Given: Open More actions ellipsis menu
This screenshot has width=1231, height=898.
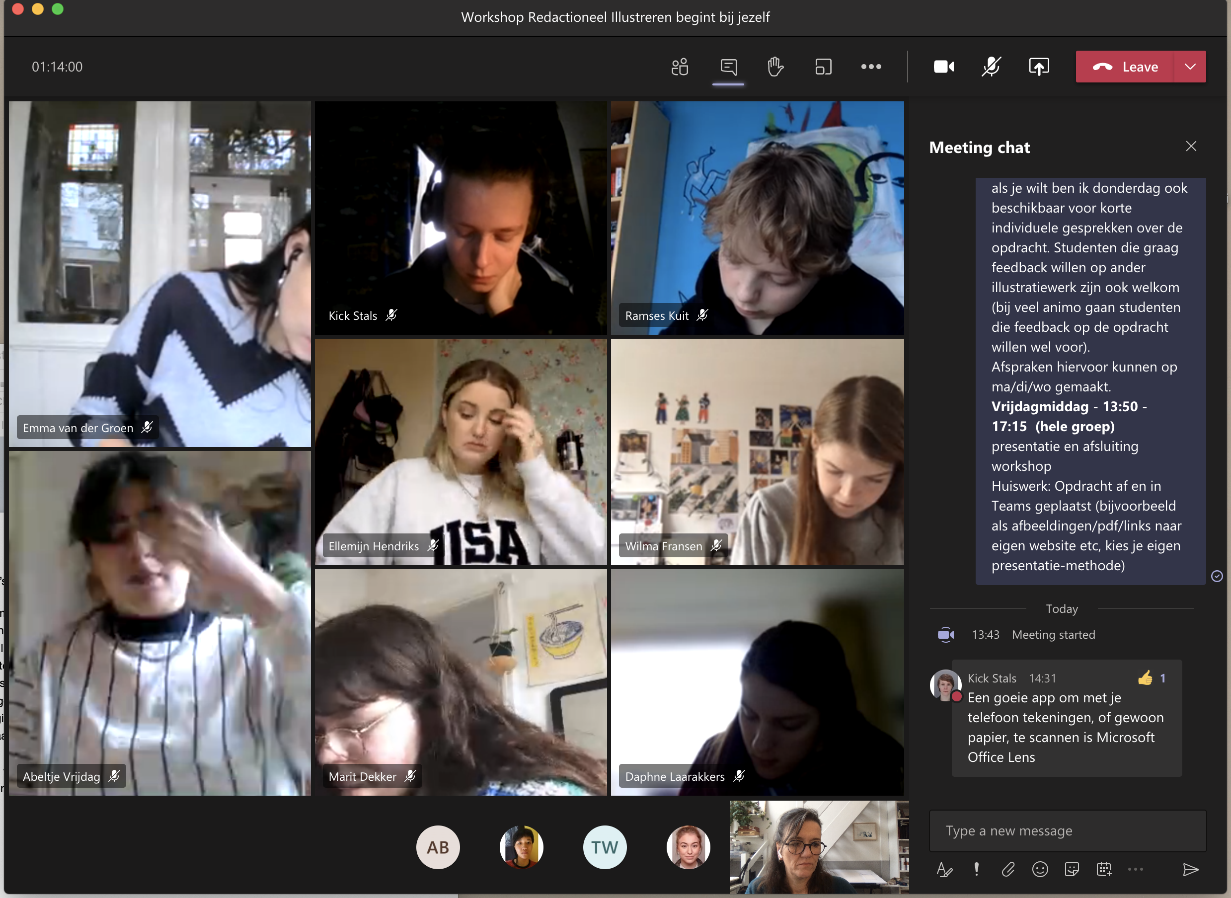Looking at the screenshot, I should [x=871, y=67].
